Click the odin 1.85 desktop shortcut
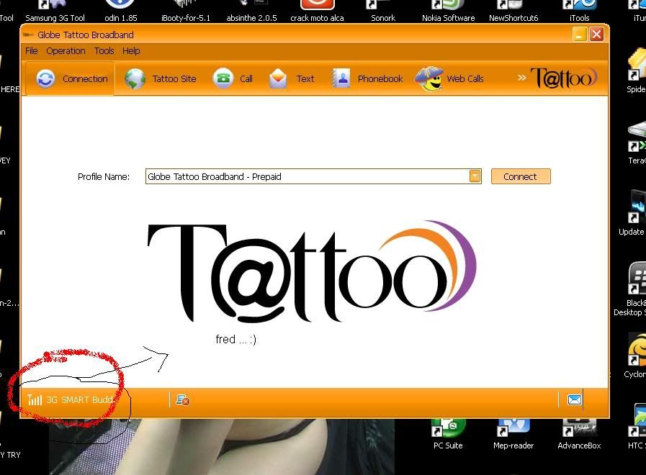This screenshot has height=475, width=646. (x=121, y=12)
